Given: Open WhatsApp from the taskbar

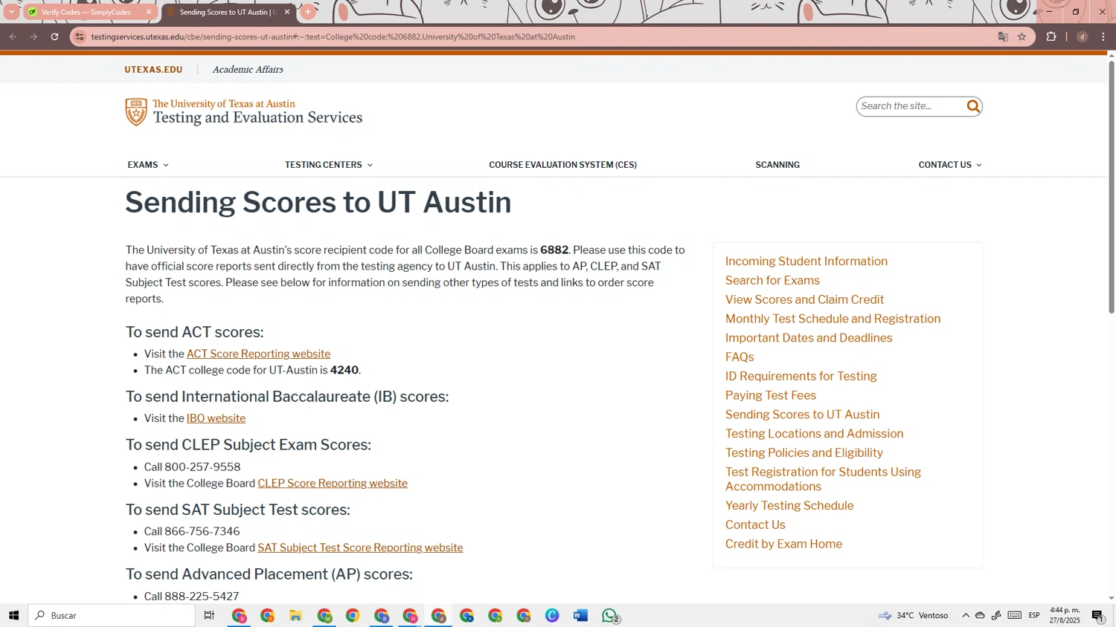Looking at the screenshot, I should (610, 615).
